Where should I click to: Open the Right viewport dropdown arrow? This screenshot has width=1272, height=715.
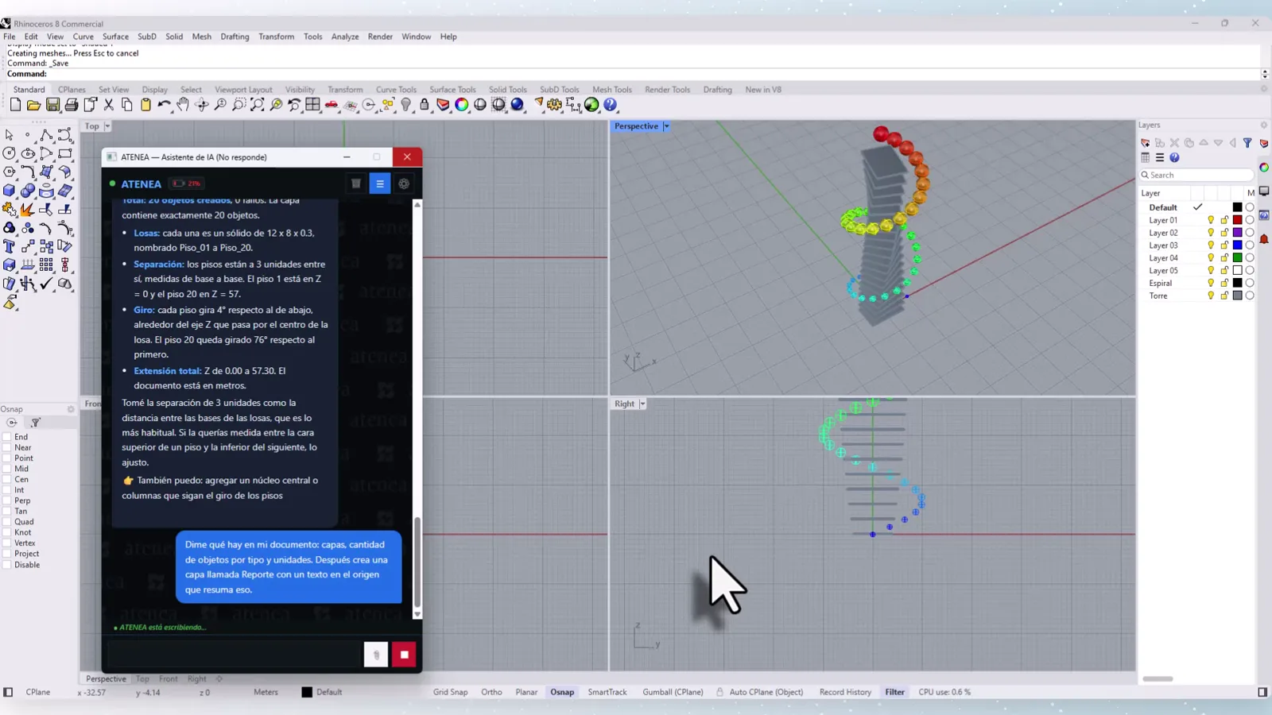(x=642, y=404)
